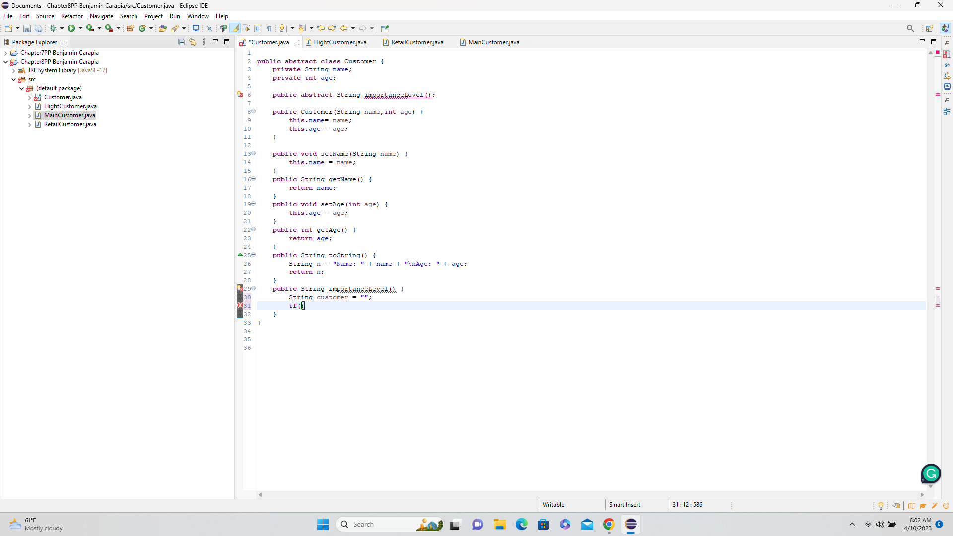Run the program with green Run button
Viewport: 953px width, 536px height.
pos(71,28)
